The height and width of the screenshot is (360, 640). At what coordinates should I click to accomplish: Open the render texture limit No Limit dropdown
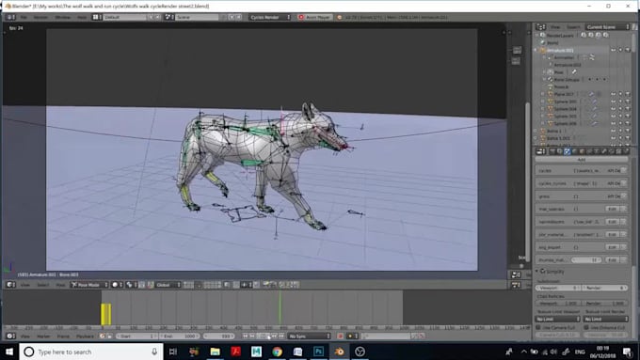point(606,319)
